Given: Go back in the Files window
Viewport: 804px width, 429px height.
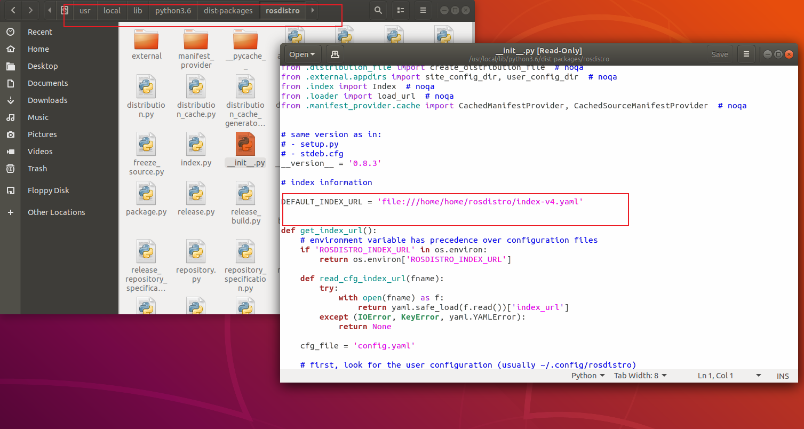Looking at the screenshot, I should point(13,10).
